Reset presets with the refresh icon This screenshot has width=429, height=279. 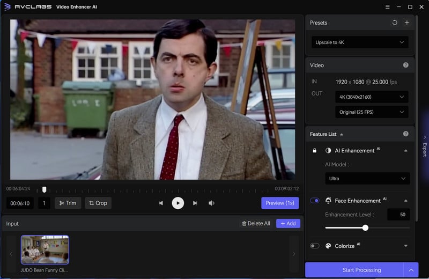(395, 23)
